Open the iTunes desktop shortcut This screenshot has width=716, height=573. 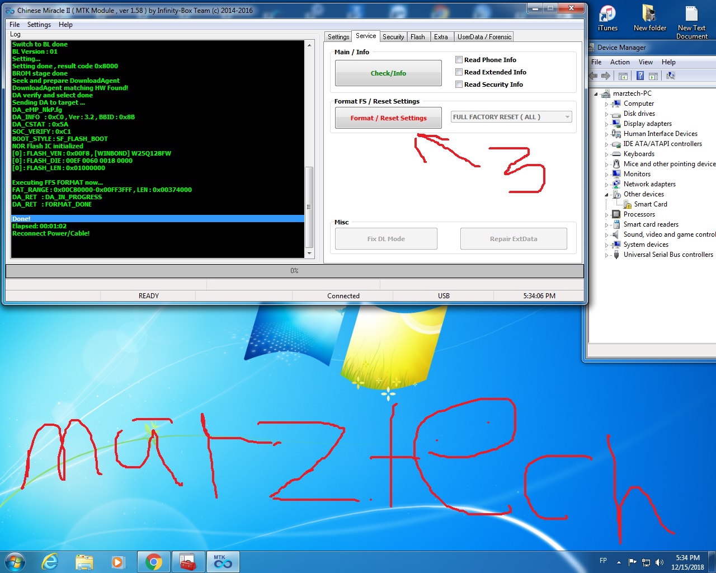[607, 18]
